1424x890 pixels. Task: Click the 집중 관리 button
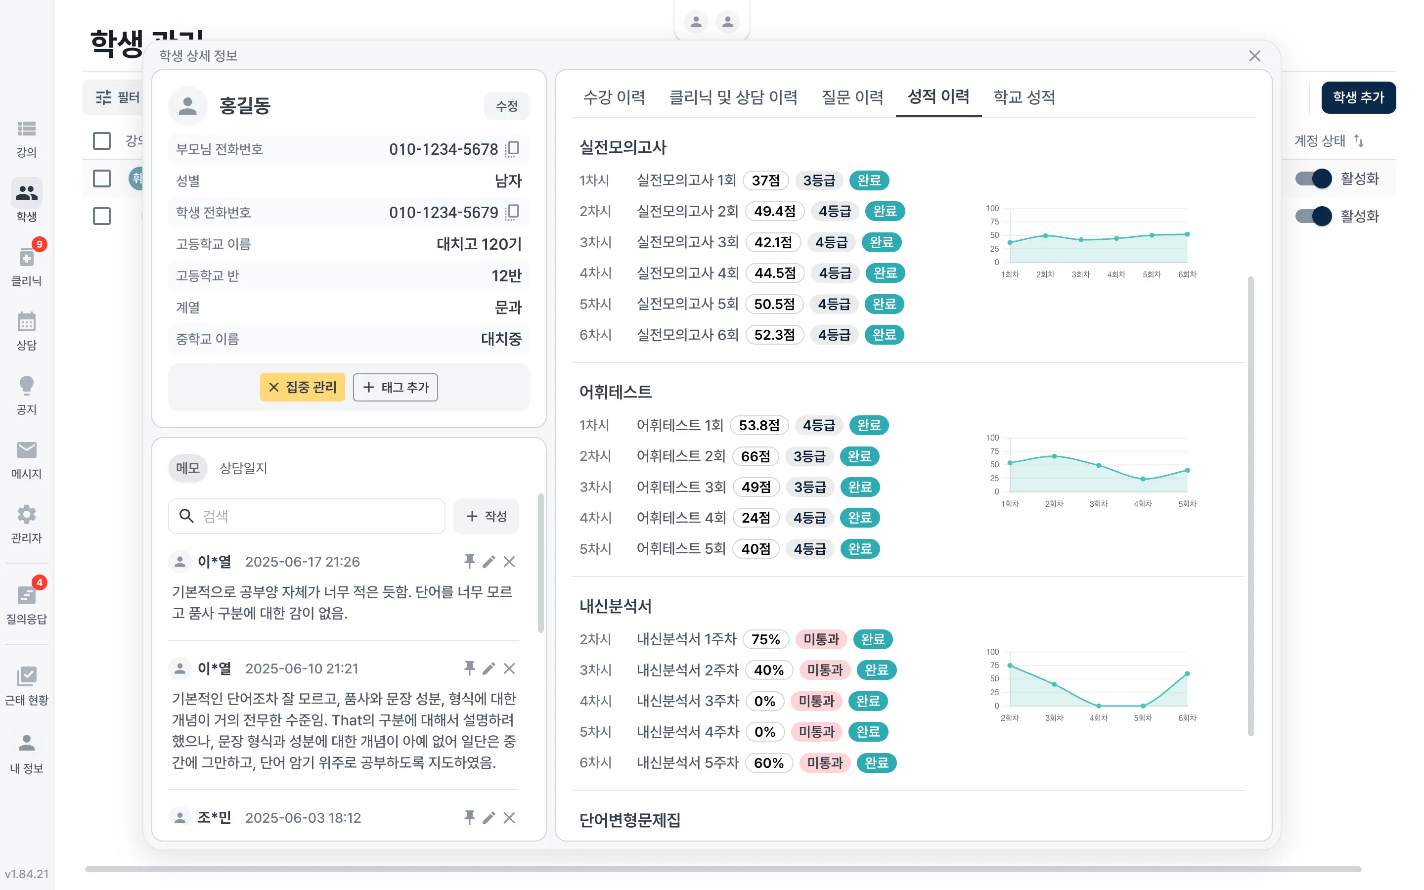click(303, 387)
